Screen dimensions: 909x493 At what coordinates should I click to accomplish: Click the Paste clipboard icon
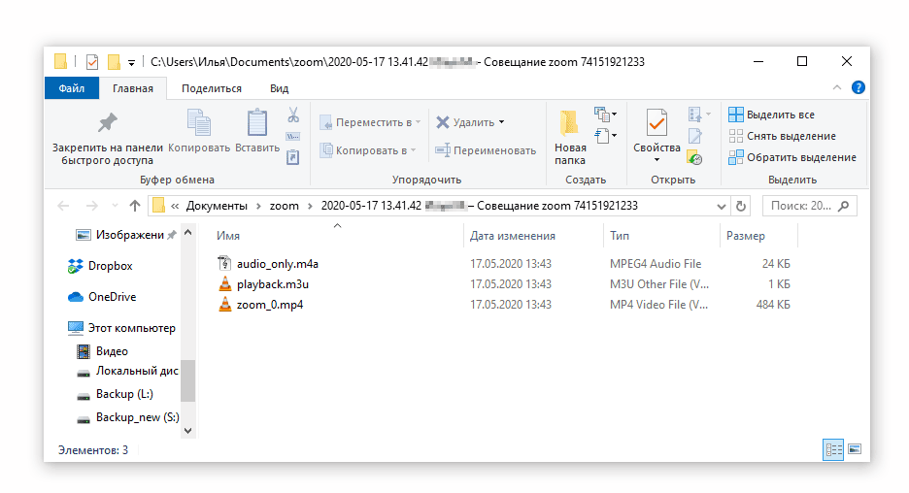256,122
